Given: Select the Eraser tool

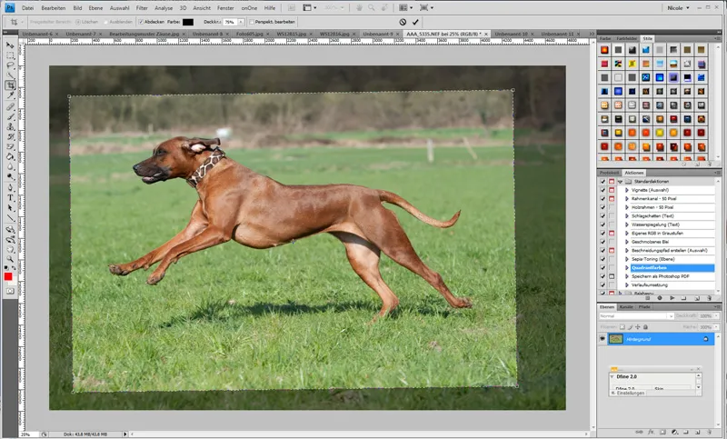Looking at the screenshot, I should coord(10,146).
